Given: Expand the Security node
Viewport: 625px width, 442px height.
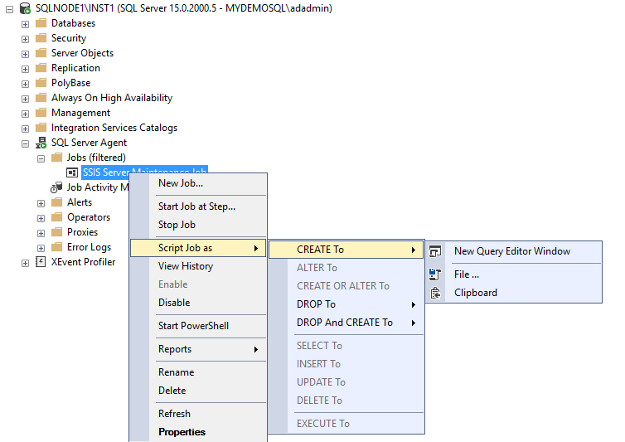Looking at the screenshot, I should pyautogui.click(x=25, y=39).
